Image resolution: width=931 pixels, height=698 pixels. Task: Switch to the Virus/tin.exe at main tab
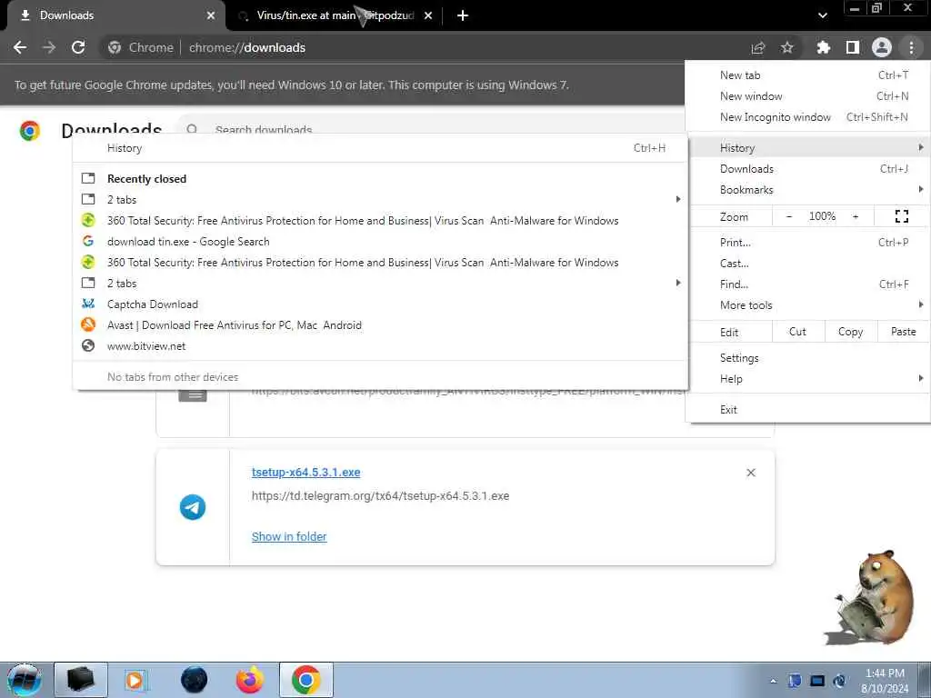click(x=335, y=15)
